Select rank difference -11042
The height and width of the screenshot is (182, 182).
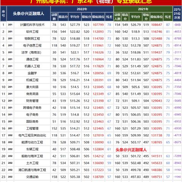[177, 177]
